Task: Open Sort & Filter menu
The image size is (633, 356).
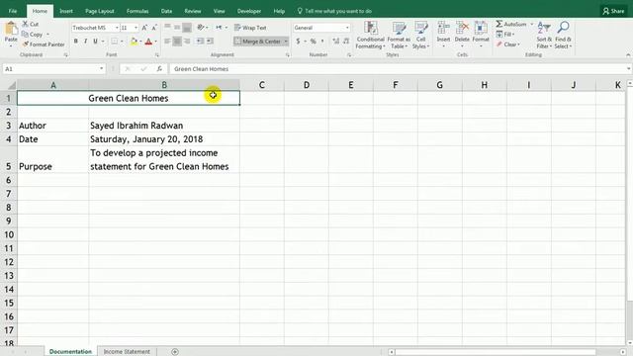Action: click(544, 36)
